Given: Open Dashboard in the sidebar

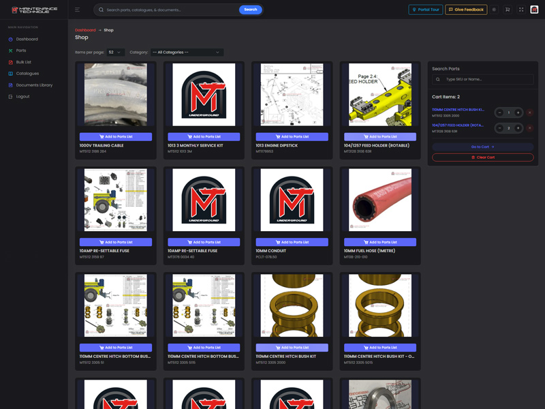Looking at the screenshot, I should pyautogui.click(x=27, y=39).
